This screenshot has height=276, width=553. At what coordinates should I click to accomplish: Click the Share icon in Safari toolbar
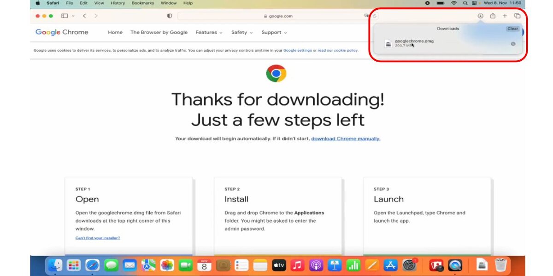pos(493,16)
